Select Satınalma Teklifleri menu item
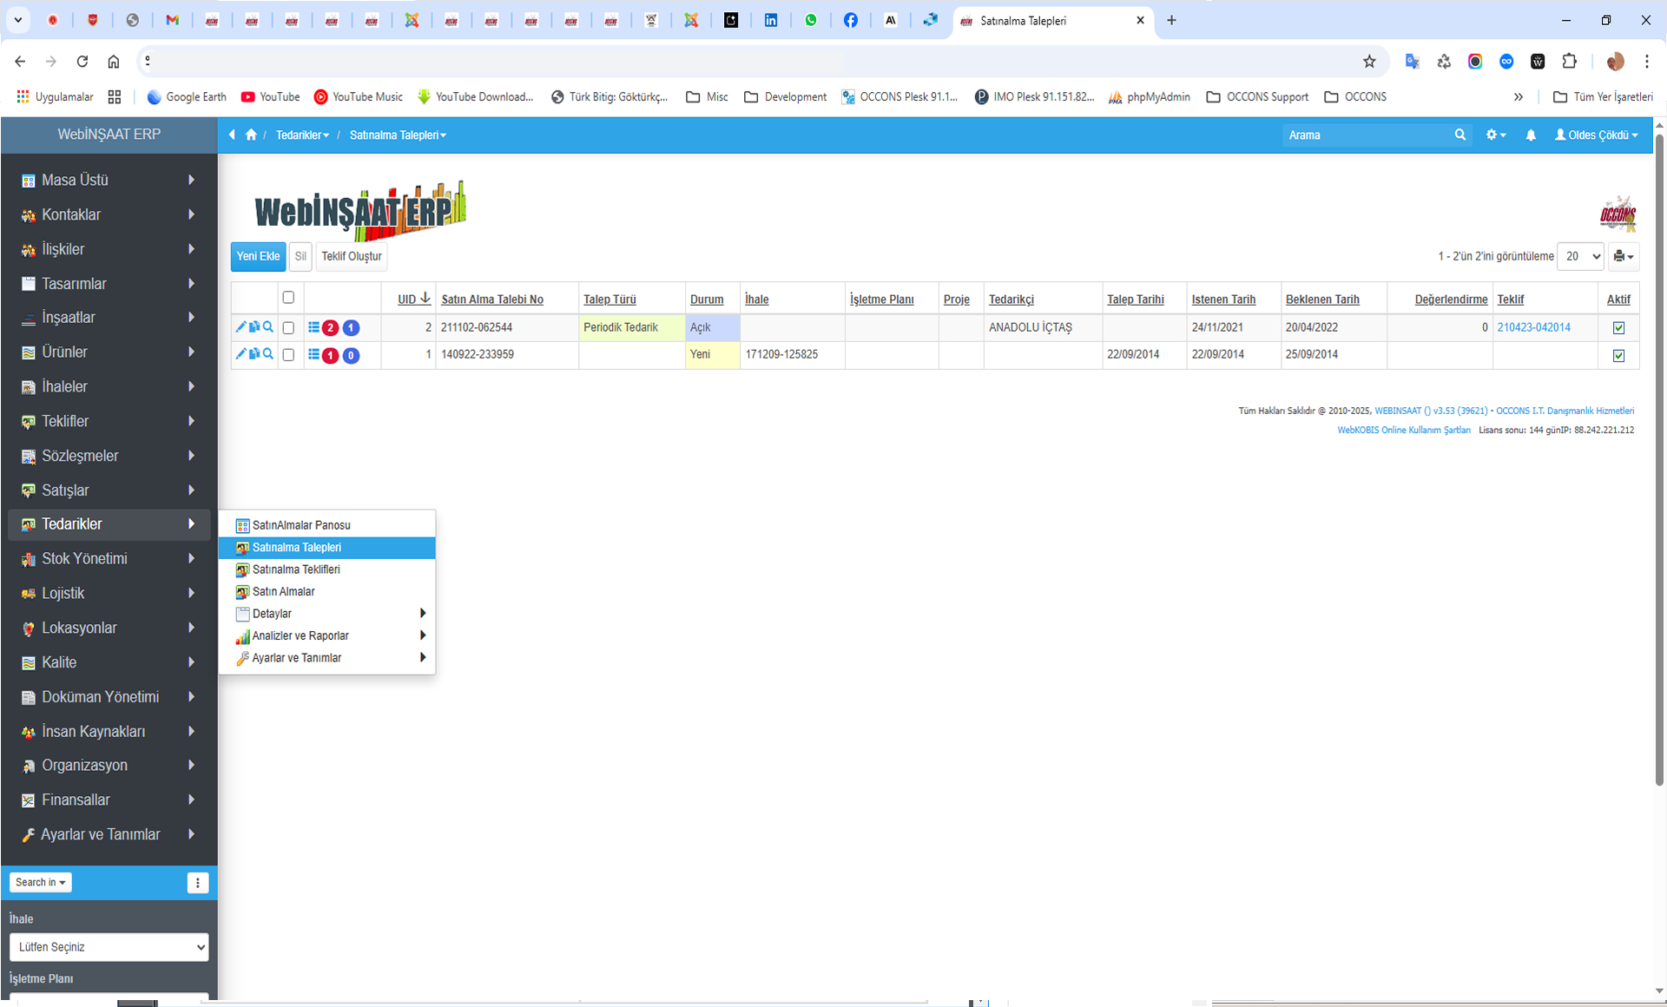The height and width of the screenshot is (1007, 1667). coord(326,569)
